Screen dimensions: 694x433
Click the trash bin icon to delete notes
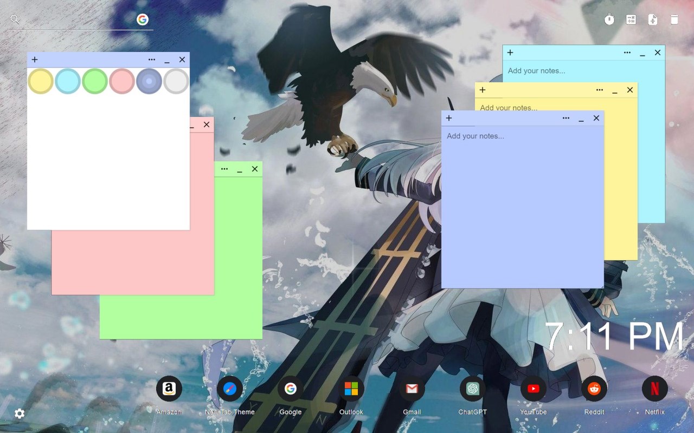click(674, 20)
